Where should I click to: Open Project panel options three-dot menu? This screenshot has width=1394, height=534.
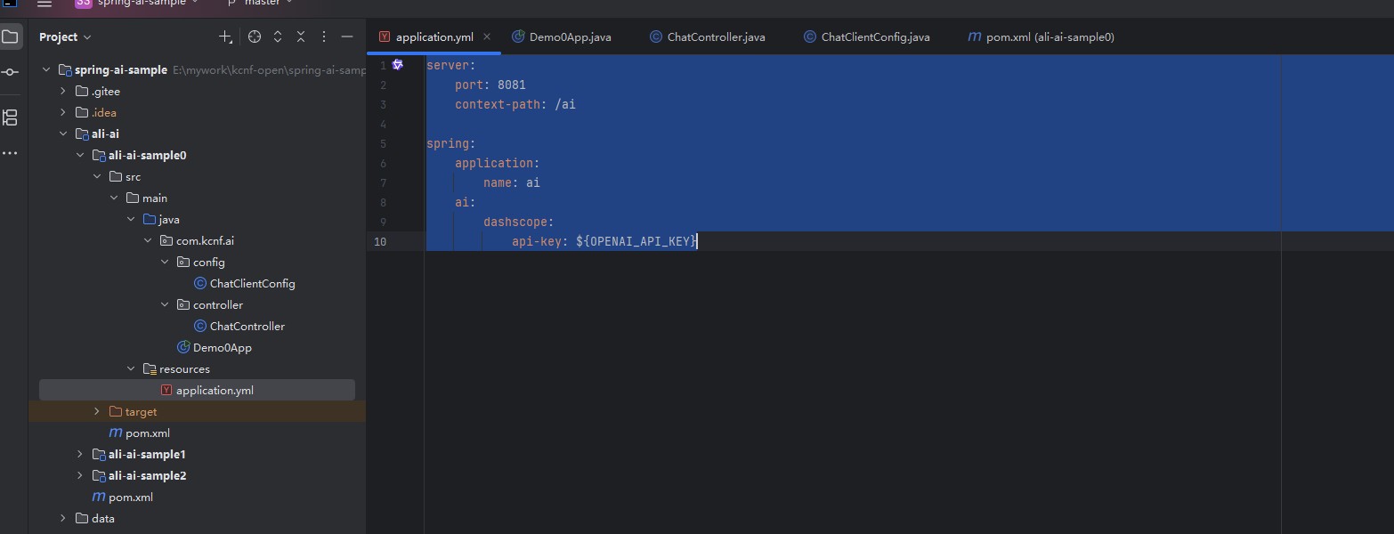click(x=324, y=36)
